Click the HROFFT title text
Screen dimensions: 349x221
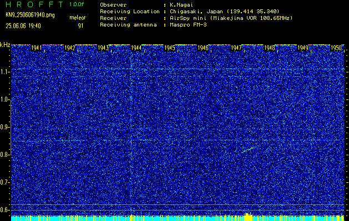(35, 4)
